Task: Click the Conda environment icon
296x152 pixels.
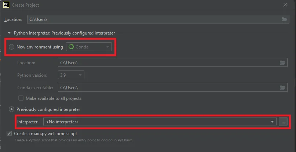Action: (x=71, y=47)
